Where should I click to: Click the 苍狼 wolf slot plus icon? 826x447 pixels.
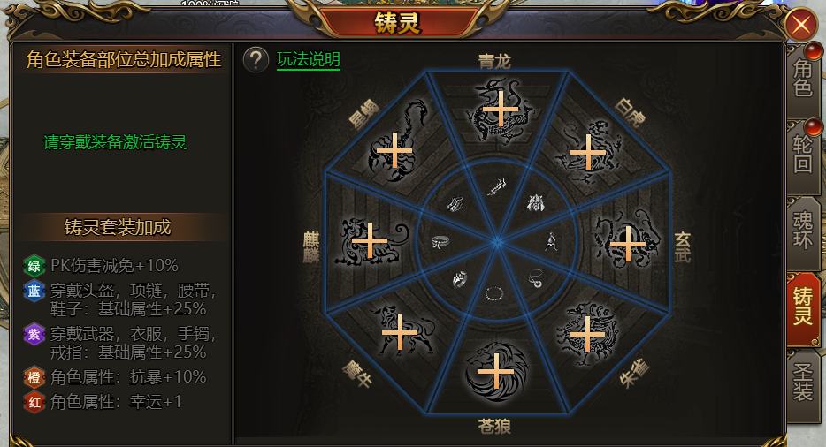point(496,371)
